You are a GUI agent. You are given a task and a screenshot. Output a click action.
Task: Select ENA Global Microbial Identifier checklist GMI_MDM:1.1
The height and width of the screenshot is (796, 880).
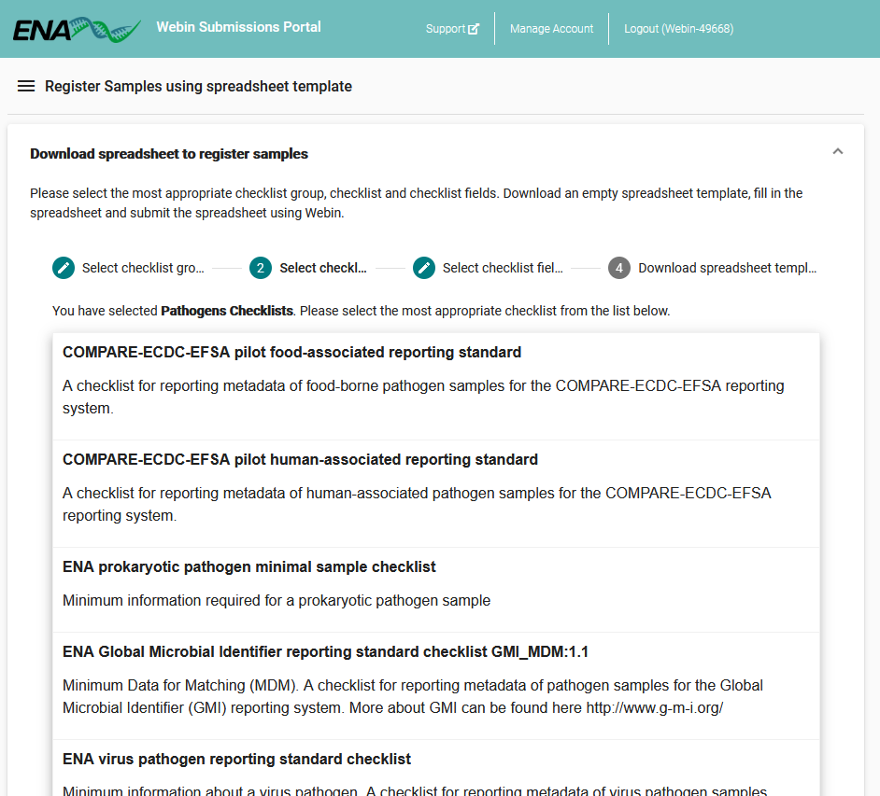click(x=436, y=686)
